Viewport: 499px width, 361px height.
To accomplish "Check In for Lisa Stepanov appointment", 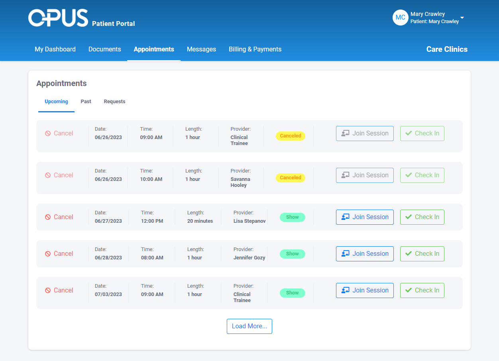I will [x=422, y=217].
